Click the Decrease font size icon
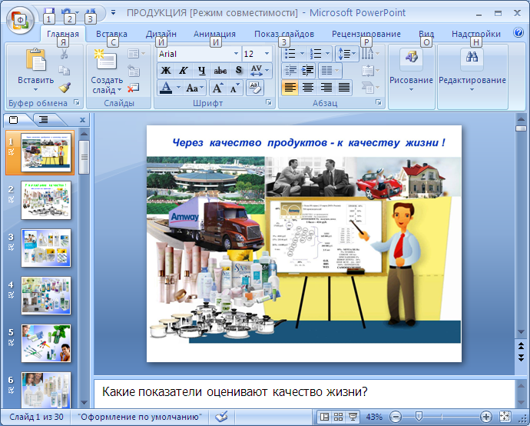This screenshot has width=530, height=426. (x=234, y=88)
